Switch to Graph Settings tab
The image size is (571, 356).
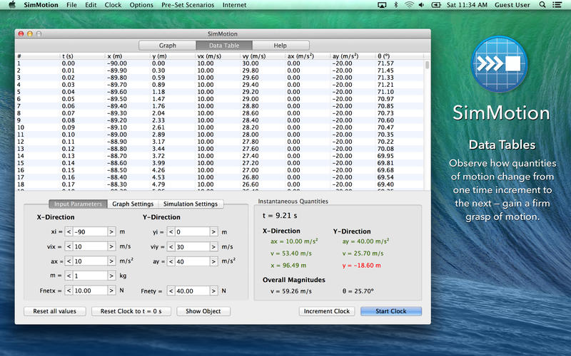point(133,204)
